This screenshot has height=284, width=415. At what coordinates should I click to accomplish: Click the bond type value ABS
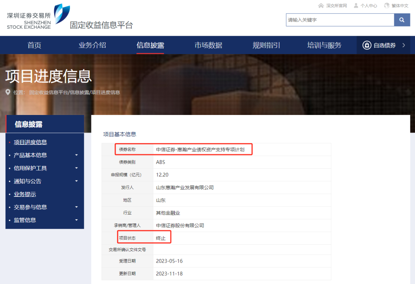[x=160, y=162]
